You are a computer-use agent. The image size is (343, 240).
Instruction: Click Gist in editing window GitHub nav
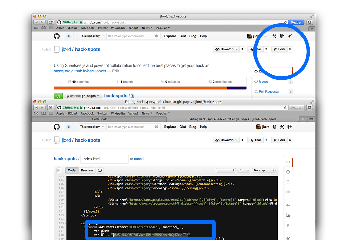[x=183, y=127]
